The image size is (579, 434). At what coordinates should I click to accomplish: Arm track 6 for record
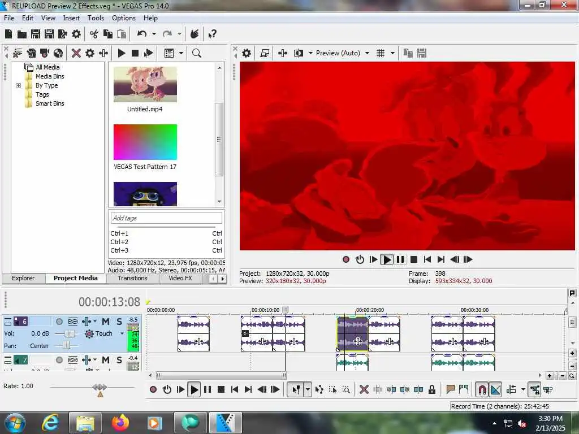(59, 322)
